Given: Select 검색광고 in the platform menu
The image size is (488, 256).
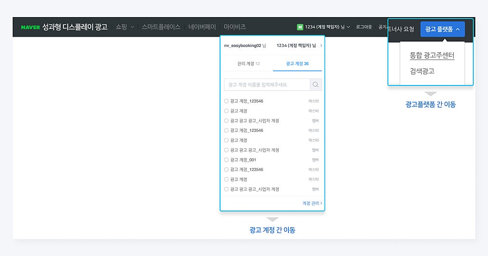Looking at the screenshot, I should (422, 71).
